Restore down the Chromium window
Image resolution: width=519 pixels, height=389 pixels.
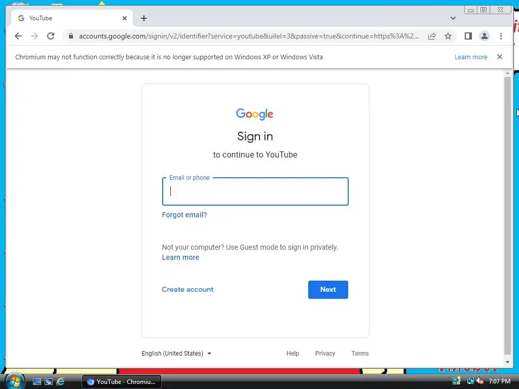tap(484, 10)
